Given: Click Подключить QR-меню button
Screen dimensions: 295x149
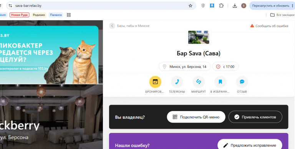Looking at the screenshot, I should (196, 117).
